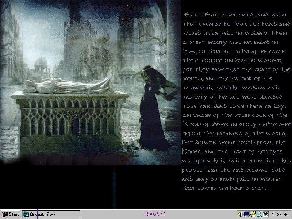Image resolution: width=292 pixels, height=219 pixels.
Task: Click the 10:29 AM clock
Action: [x=280, y=214]
